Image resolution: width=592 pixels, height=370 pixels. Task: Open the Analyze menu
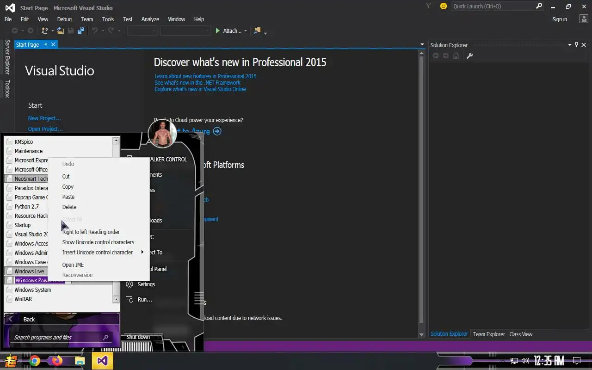150,19
